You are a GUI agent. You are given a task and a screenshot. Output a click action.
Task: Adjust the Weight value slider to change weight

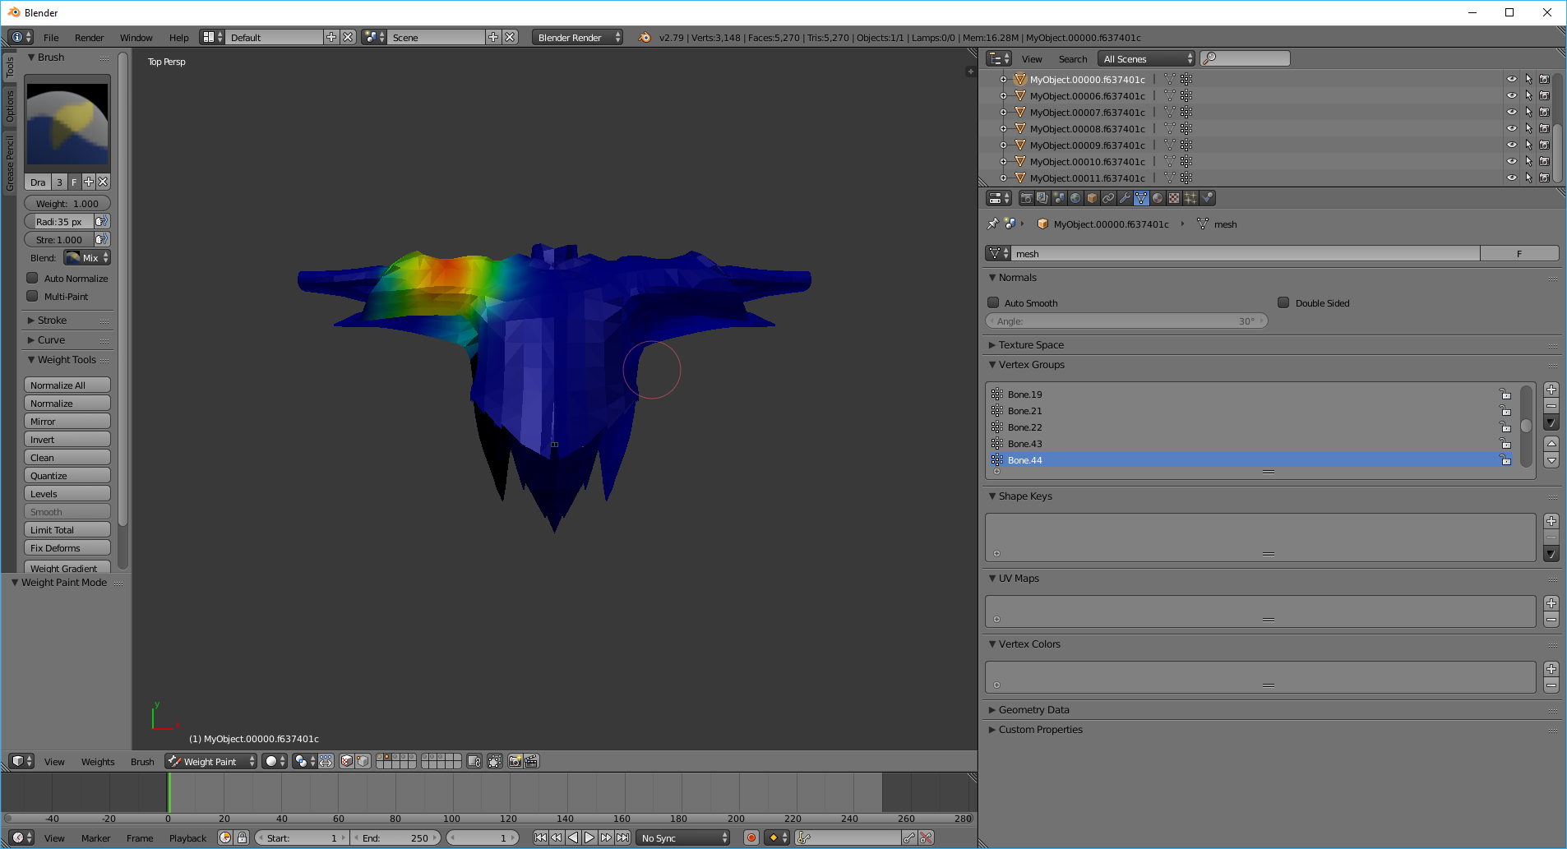coord(67,203)
